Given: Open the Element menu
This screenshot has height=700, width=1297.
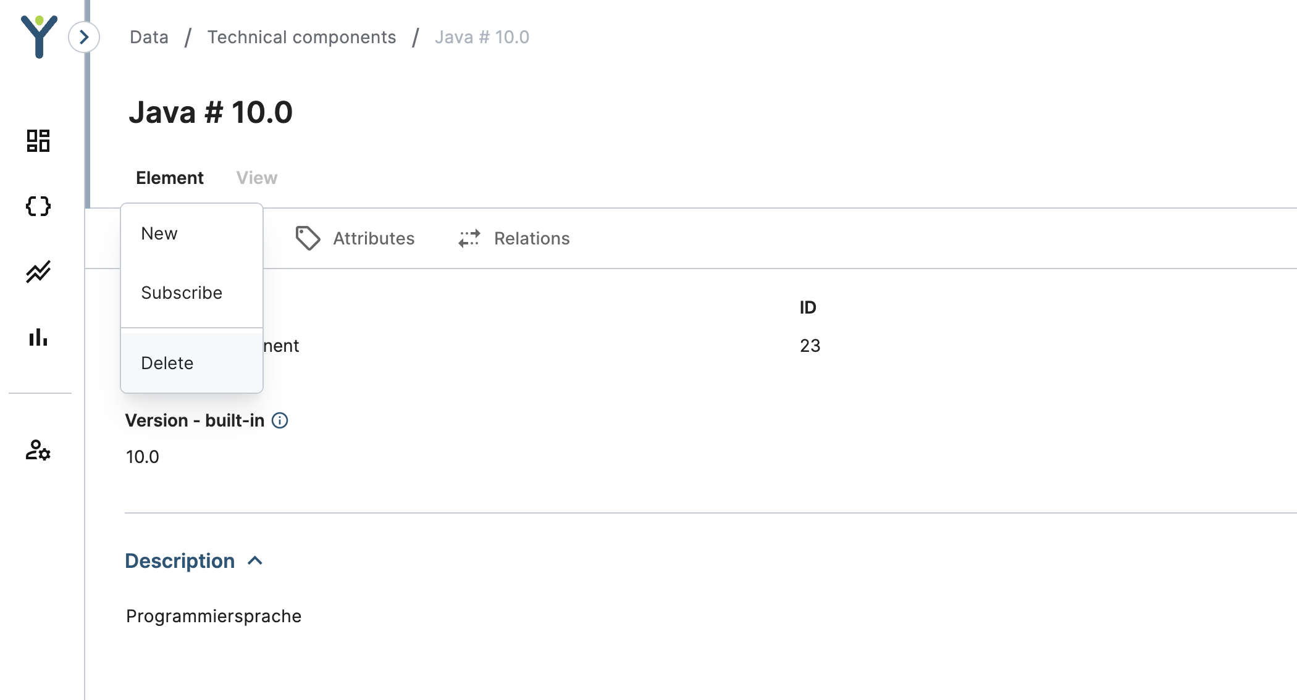Looking at the screenshot, I should [170, 178].
